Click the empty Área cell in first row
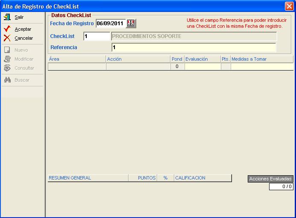 77,66
